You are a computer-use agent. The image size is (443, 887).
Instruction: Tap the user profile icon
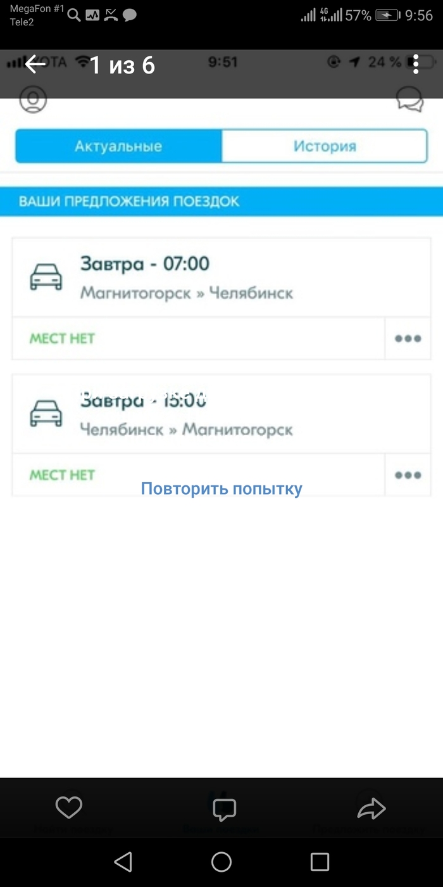[x=33, y=99]
